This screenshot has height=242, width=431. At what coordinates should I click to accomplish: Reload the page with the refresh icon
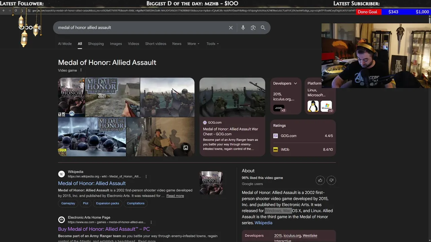click(x=15, y=11)
